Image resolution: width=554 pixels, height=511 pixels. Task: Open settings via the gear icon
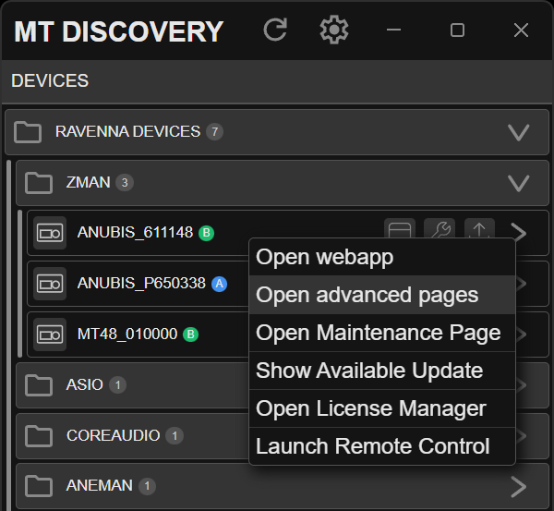(x=334, y=30)
